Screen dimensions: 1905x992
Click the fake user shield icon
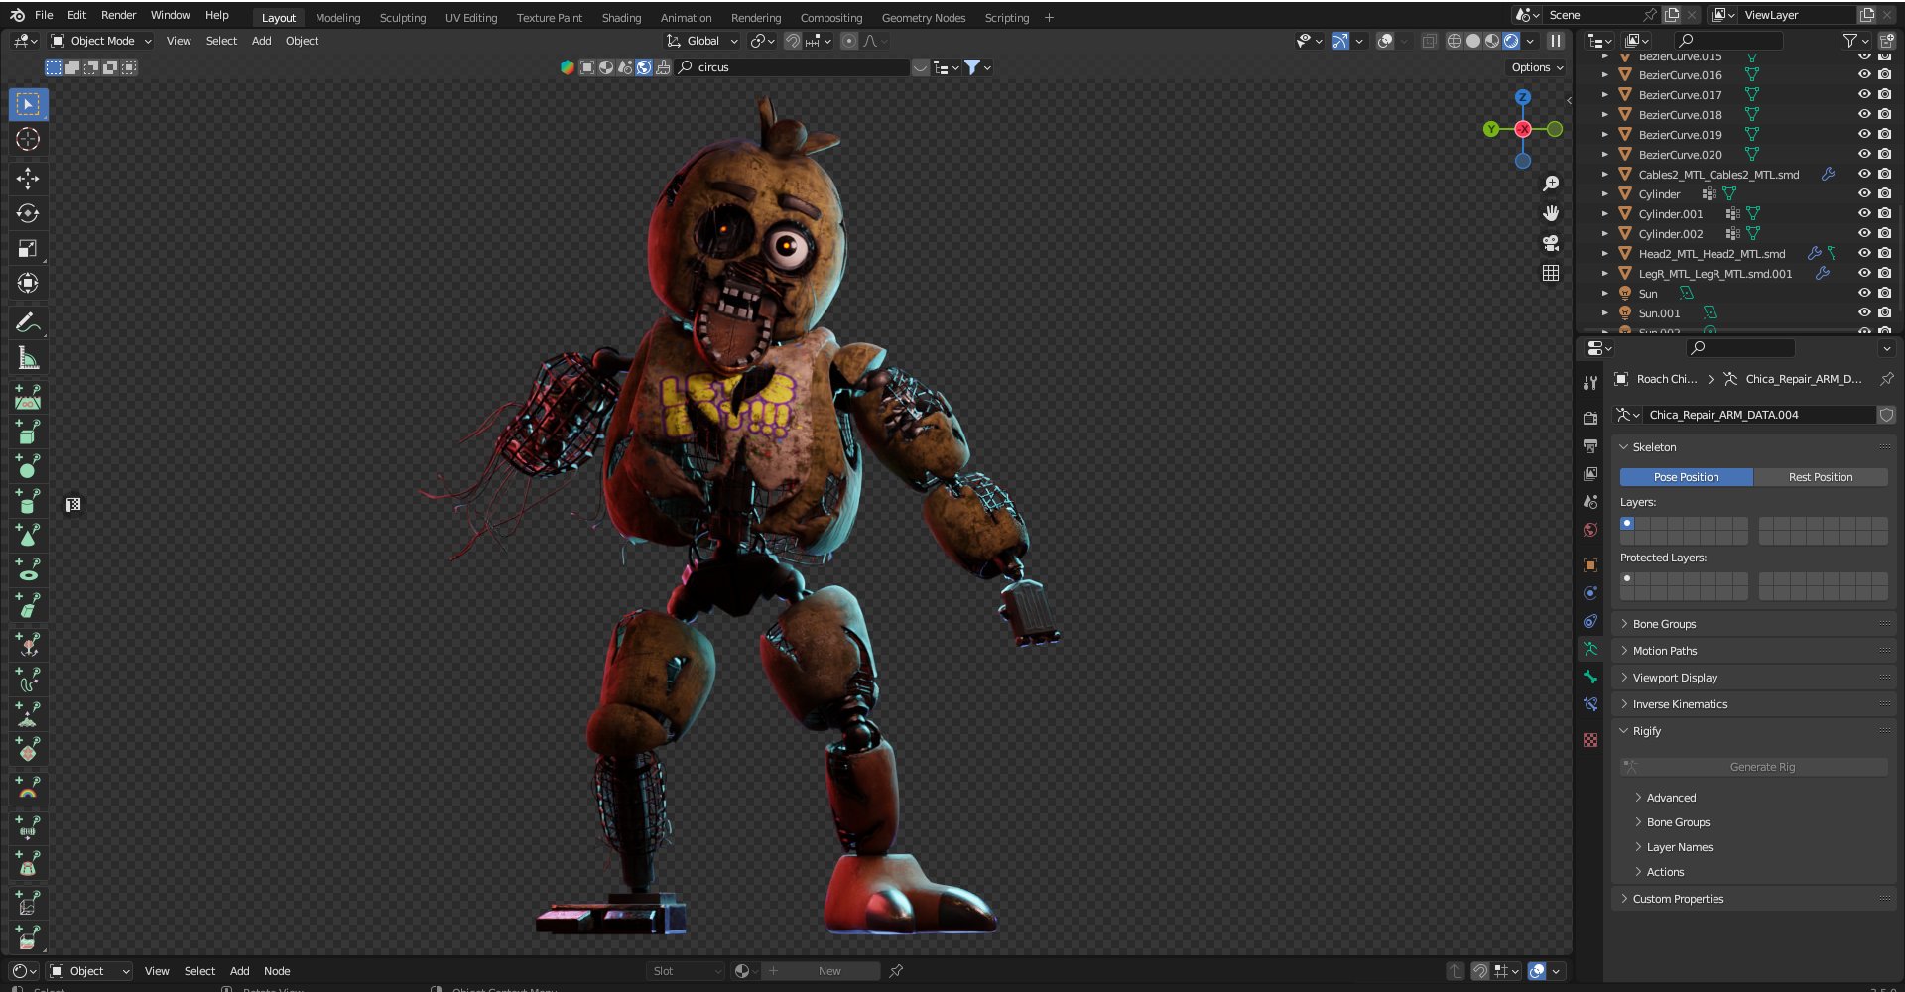(x=1886, y=415)
